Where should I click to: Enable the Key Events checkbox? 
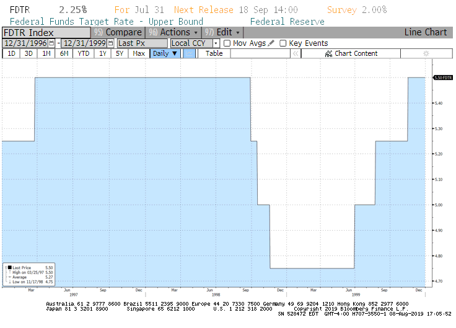coord(283,43)
